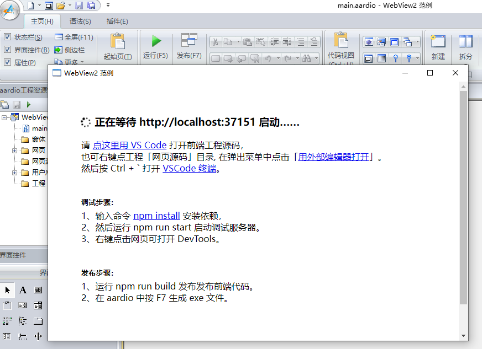The width and height of the screenshot is (482, 349).
Task: Click the save all icon in quick access
Action: [91, 6]
